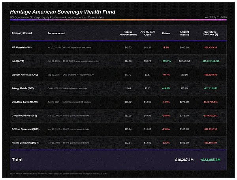This screenshot has height=180, width=237.
Task: Click the '-29.8%' return for D-Wave Quantum
Action: point(166,129)
